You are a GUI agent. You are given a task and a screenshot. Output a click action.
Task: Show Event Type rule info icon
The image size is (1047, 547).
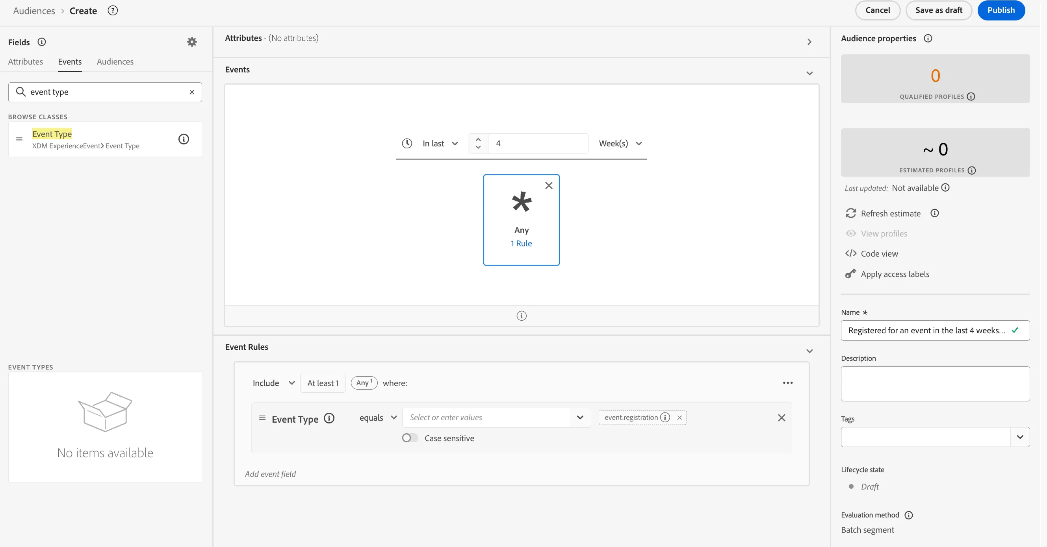click(x=329, y=418)
